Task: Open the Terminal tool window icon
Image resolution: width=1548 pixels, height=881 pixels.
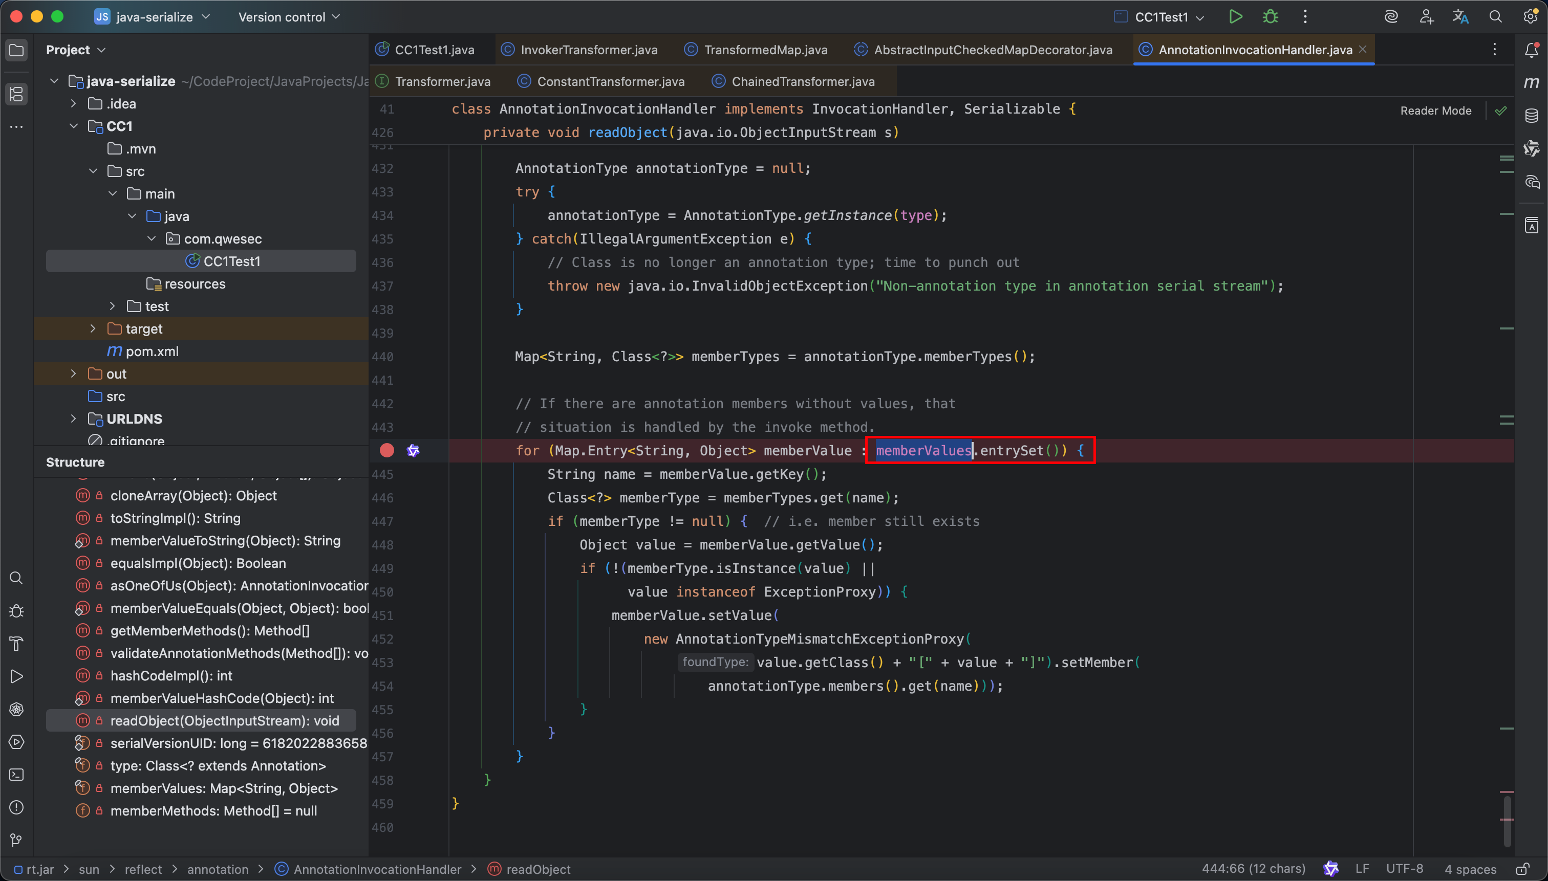Action: click(x=16, y=775)
